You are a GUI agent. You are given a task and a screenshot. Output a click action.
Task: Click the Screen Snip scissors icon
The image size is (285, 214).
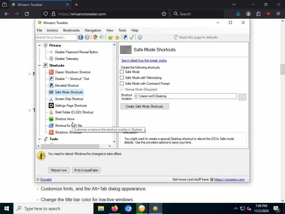click(51, 99)
